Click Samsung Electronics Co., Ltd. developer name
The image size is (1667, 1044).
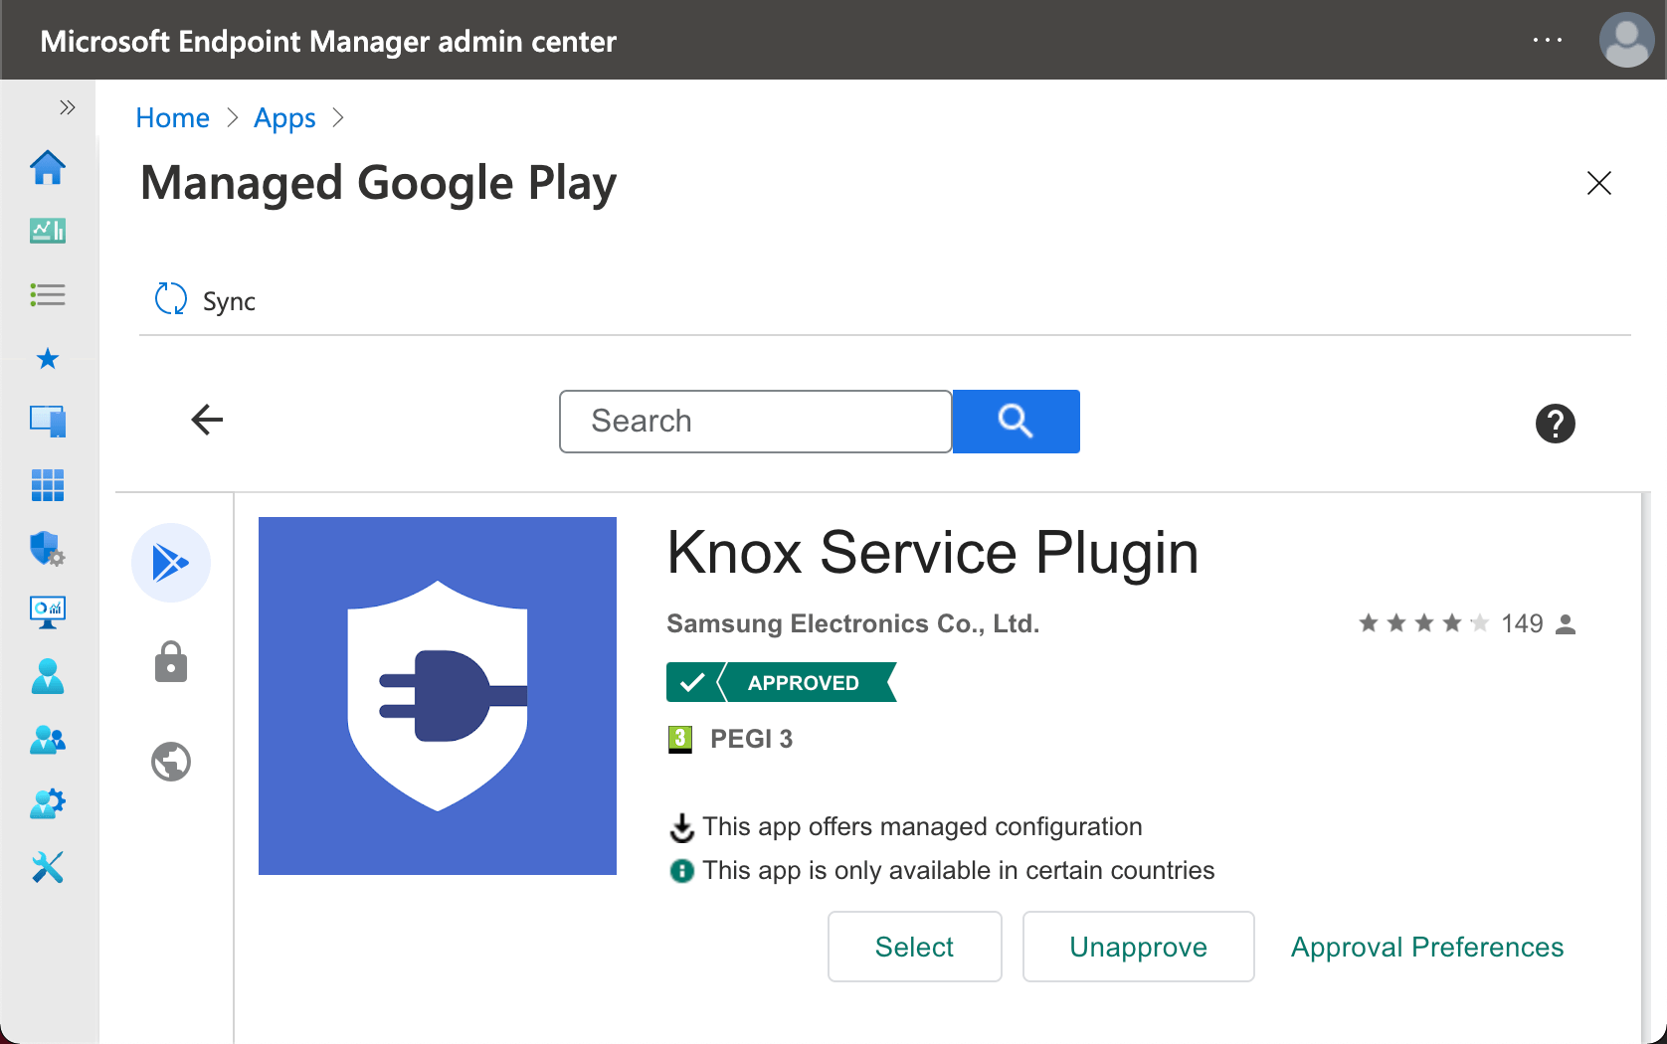(x=852, y=623)
